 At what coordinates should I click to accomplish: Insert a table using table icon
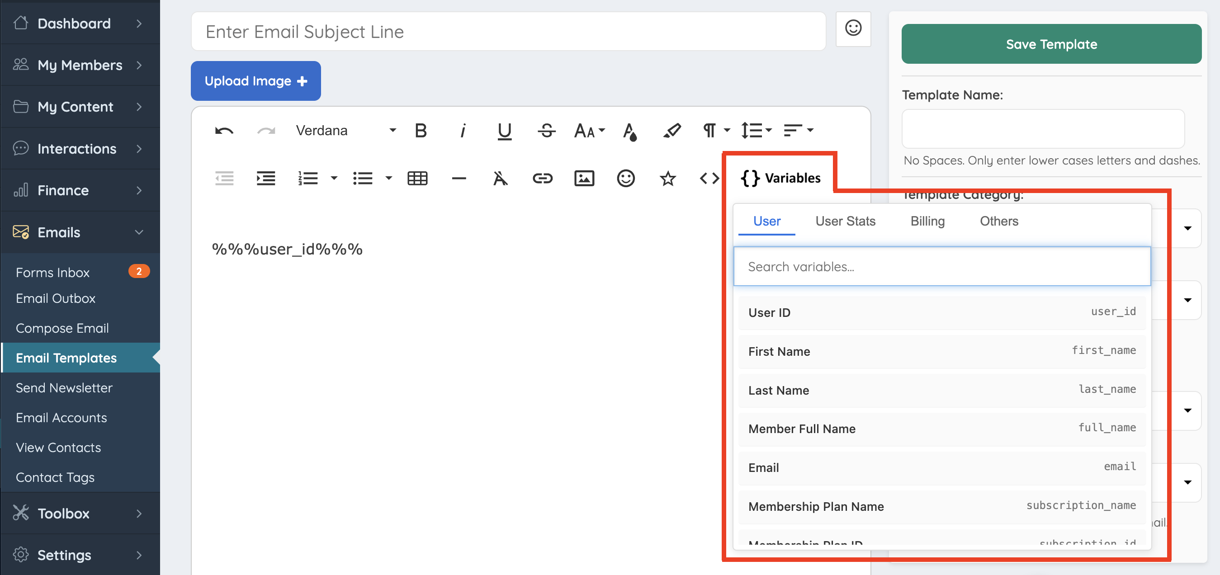(417, 179)
